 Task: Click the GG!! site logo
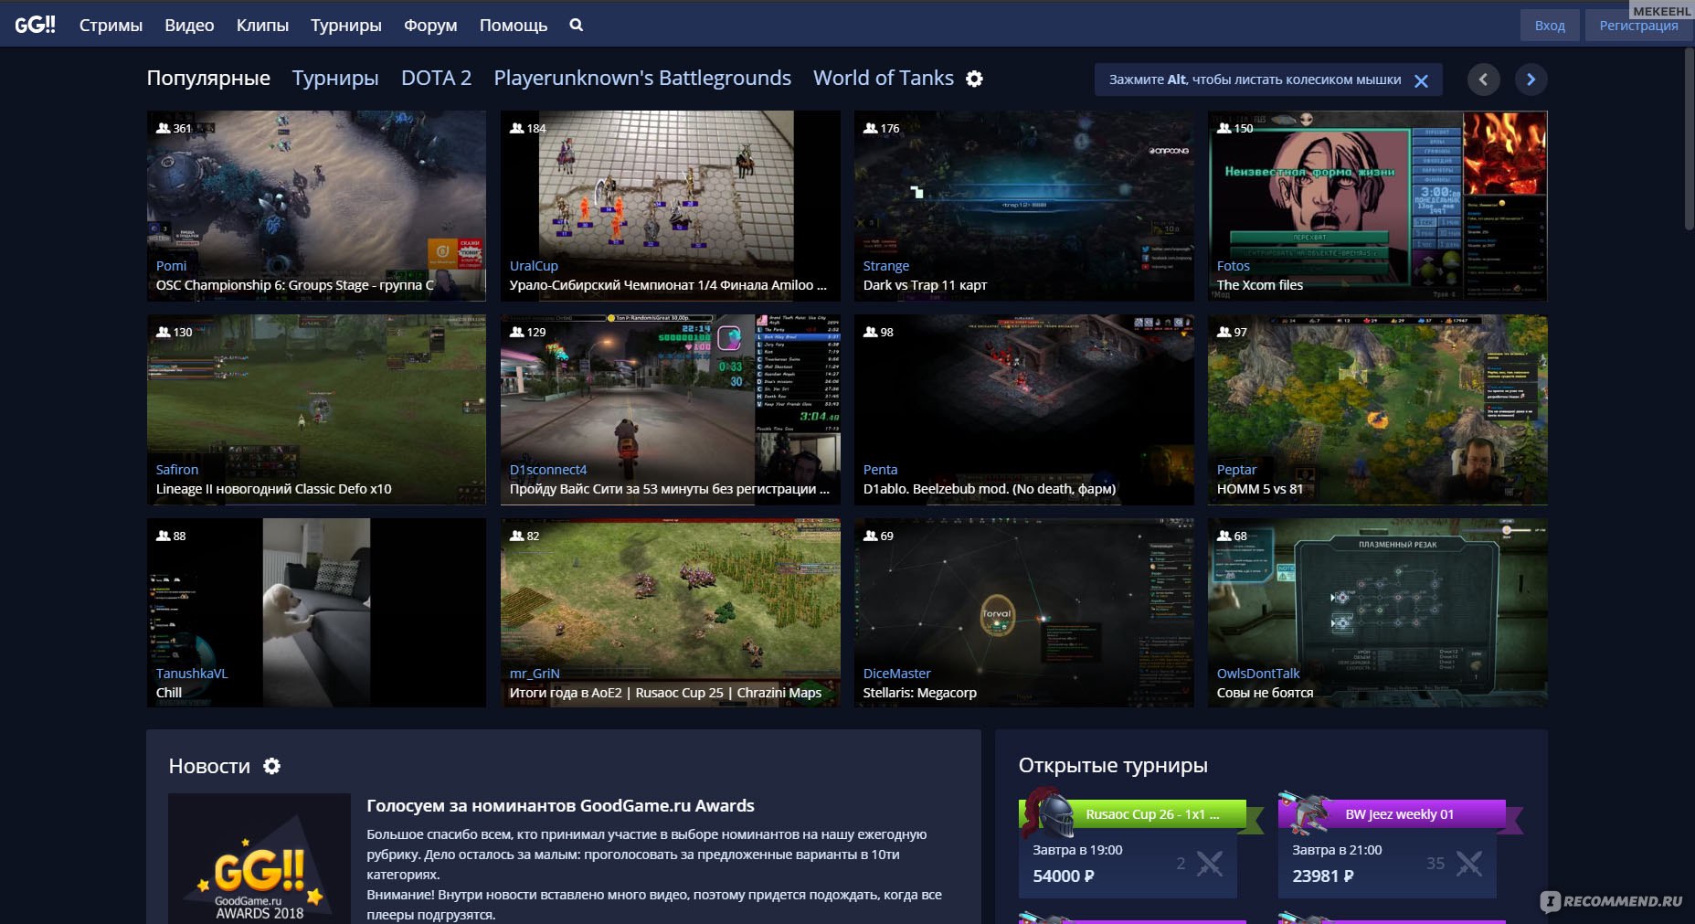coord(35,25)
